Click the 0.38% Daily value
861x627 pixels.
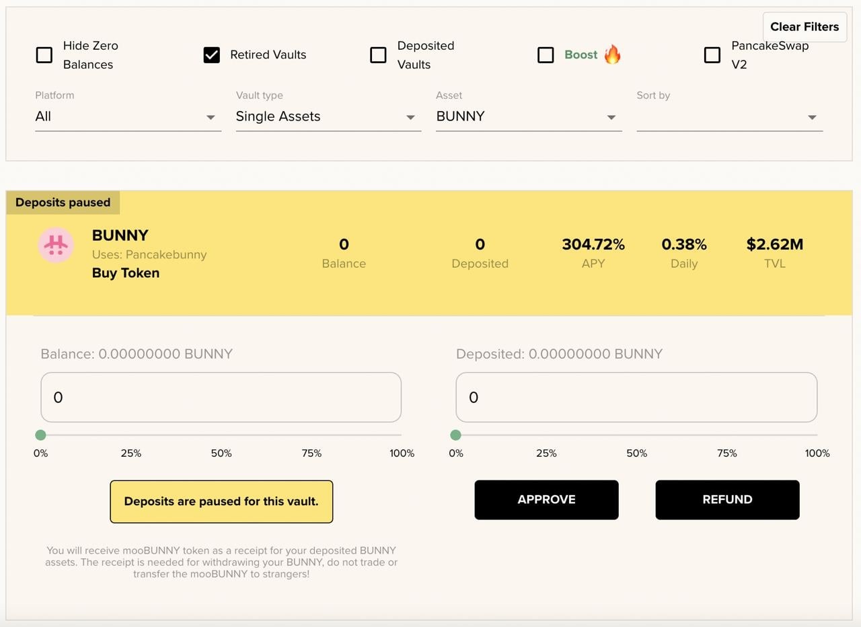coord(684,245)
